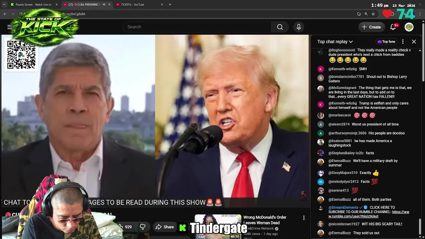Click @alexm2874 worst president message
The image size is (425, 239).
(365, 124)
